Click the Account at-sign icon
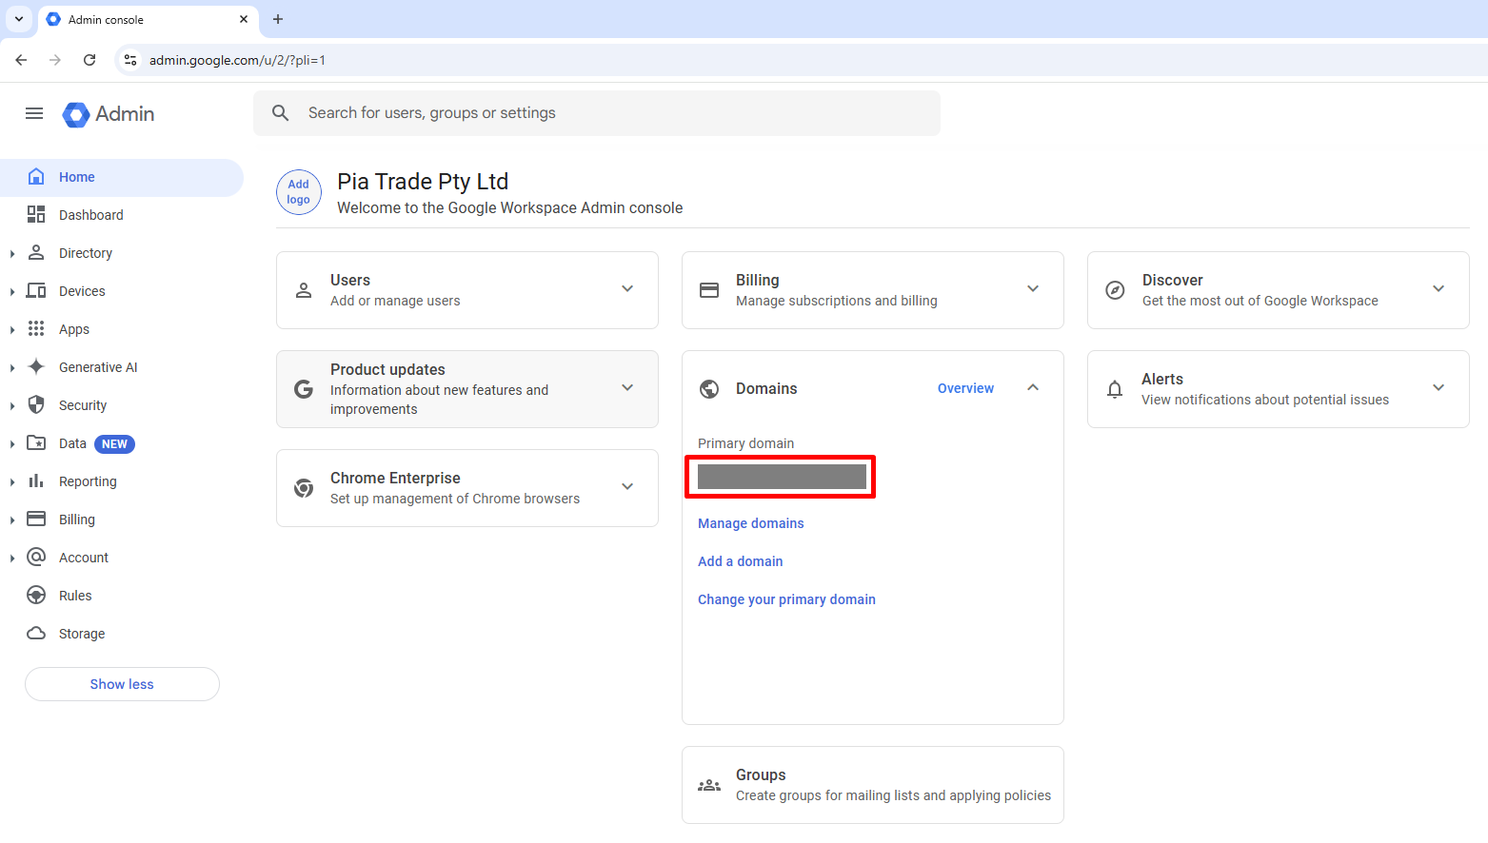 36,558
